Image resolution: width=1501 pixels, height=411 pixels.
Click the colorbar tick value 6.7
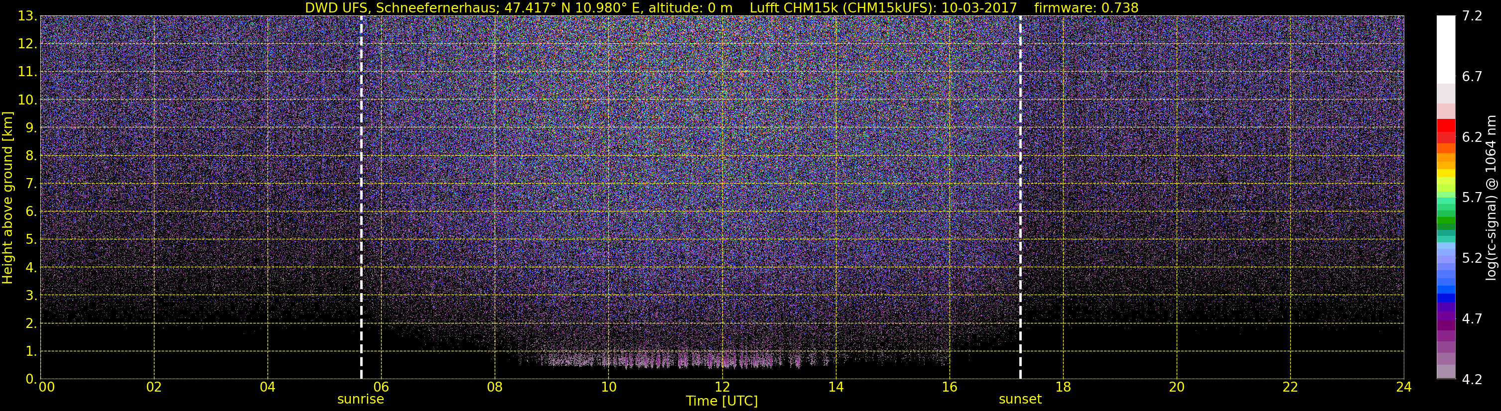click(1472, 77)
